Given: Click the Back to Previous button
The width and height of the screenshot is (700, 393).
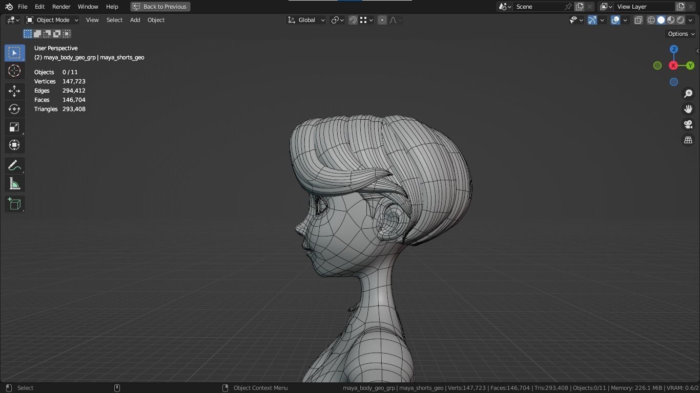Looking at the screenshot, I should click(160, 7).
